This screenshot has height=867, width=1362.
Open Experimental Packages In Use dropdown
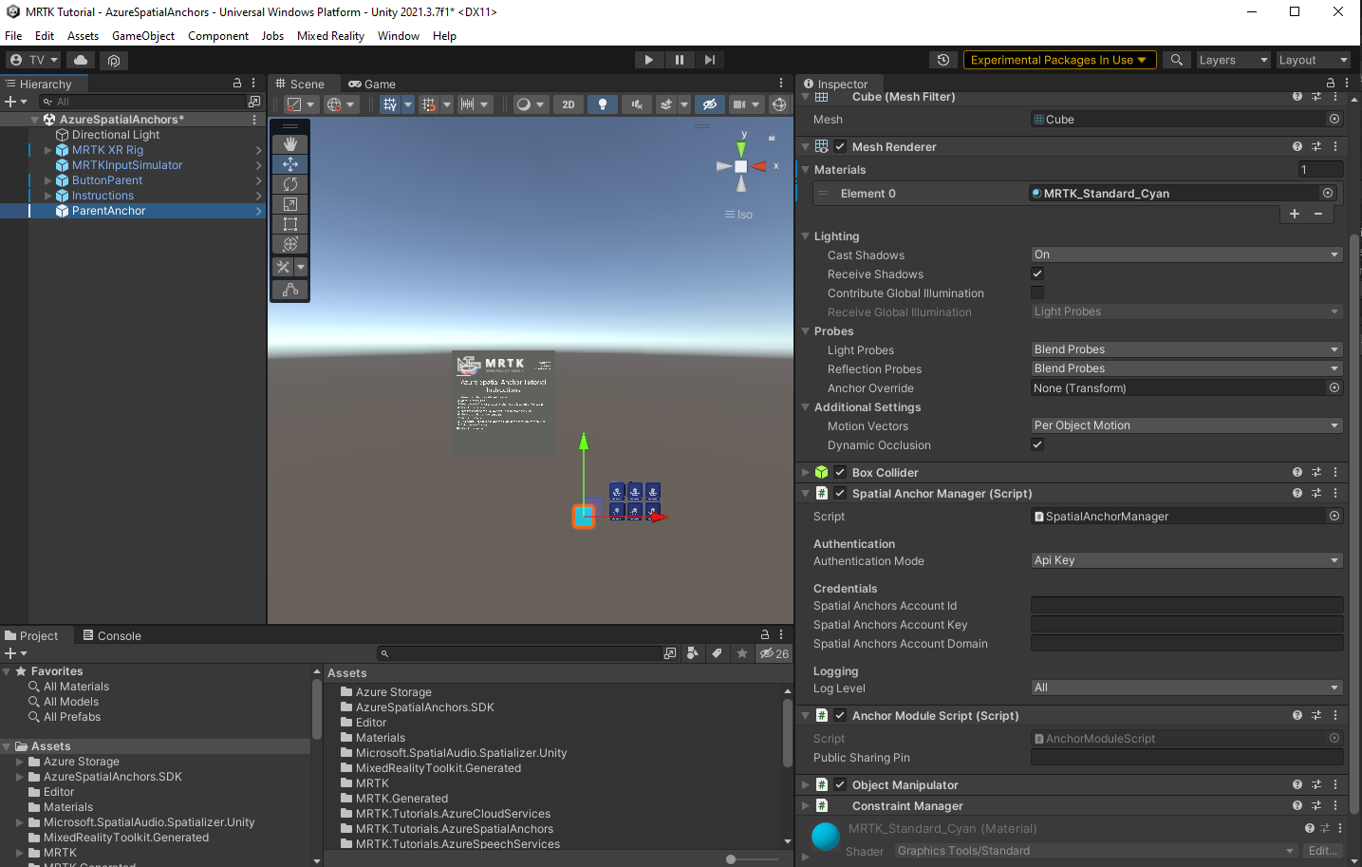click(1059, 60)
